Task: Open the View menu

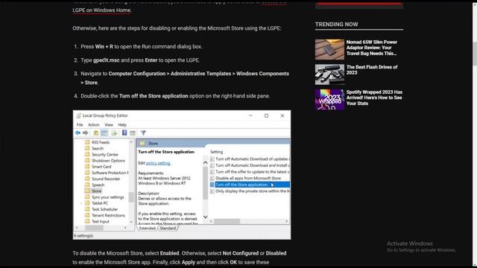Action: (109, 124)
